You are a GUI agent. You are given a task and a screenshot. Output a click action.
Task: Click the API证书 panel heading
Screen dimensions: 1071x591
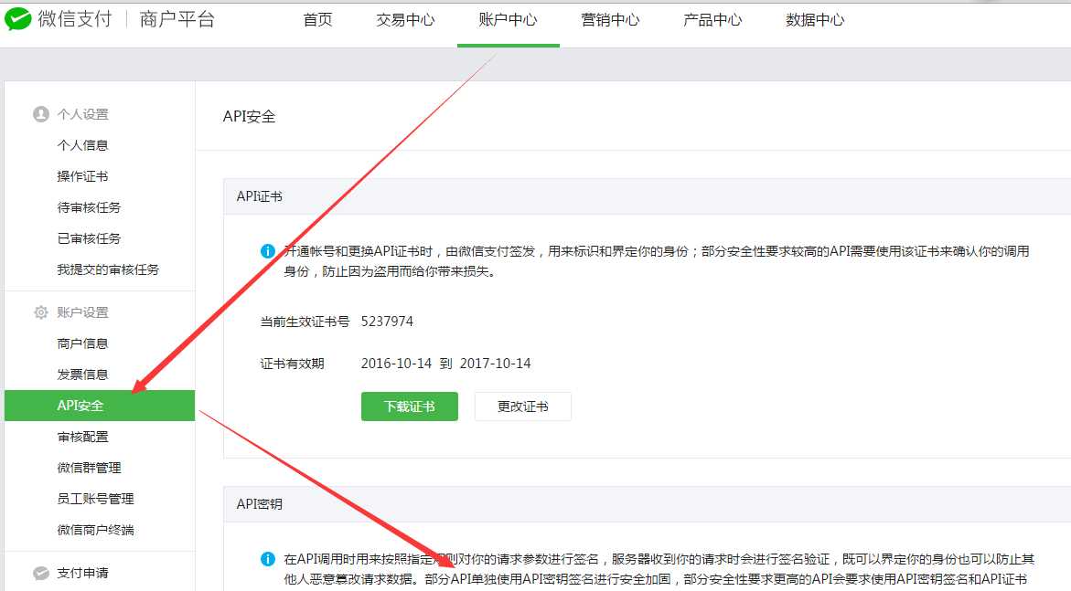(x=260, y=196)
